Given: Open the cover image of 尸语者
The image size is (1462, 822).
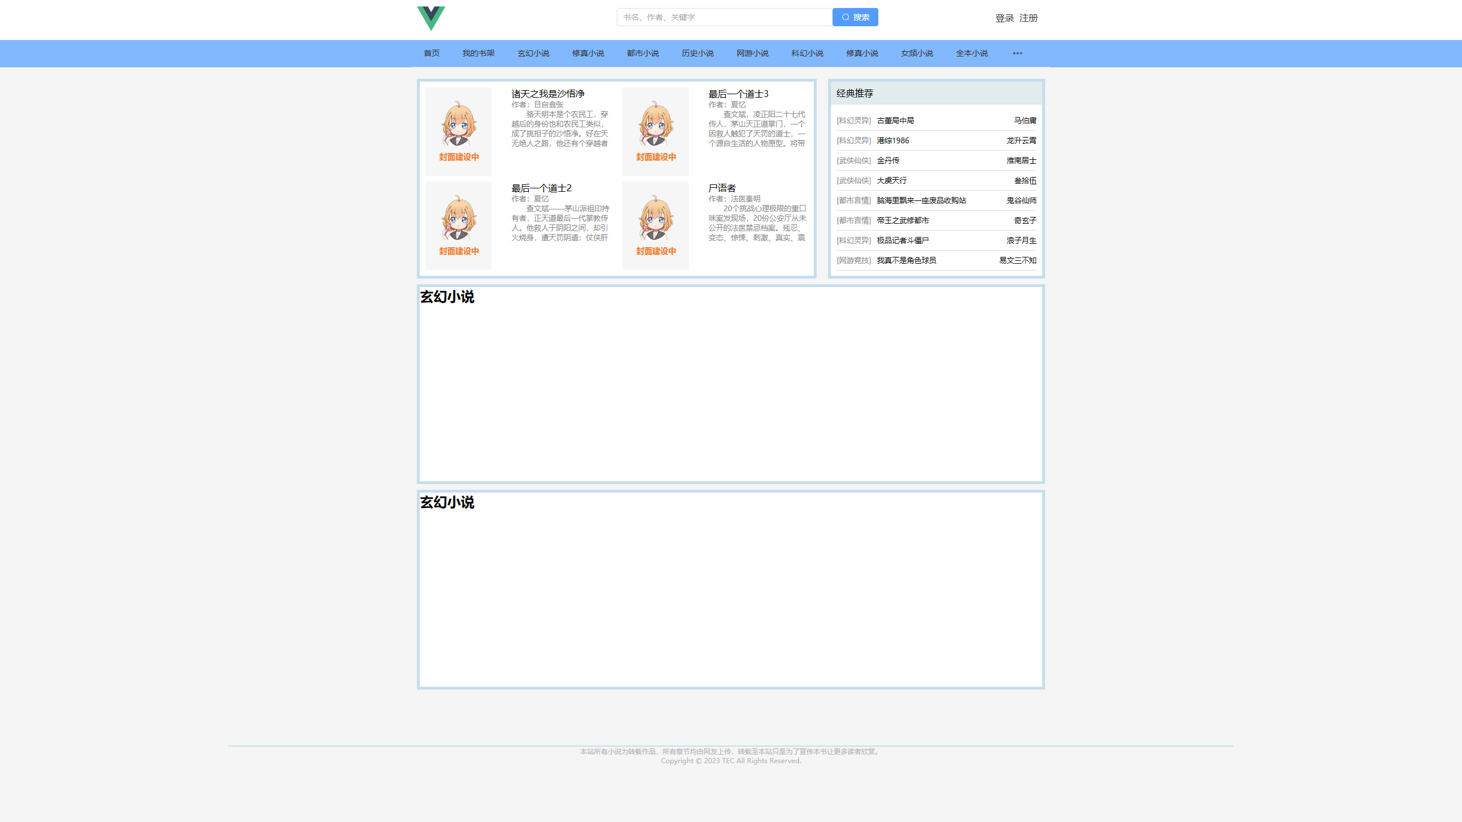Looking at the screenshot, I should [x=655, y=225].
